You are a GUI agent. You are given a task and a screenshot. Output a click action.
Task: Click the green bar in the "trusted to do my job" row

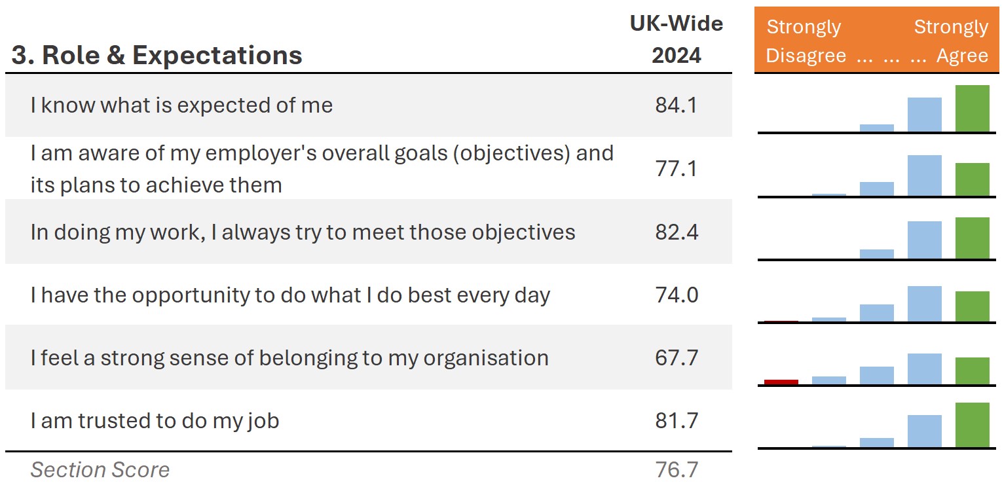972,425
